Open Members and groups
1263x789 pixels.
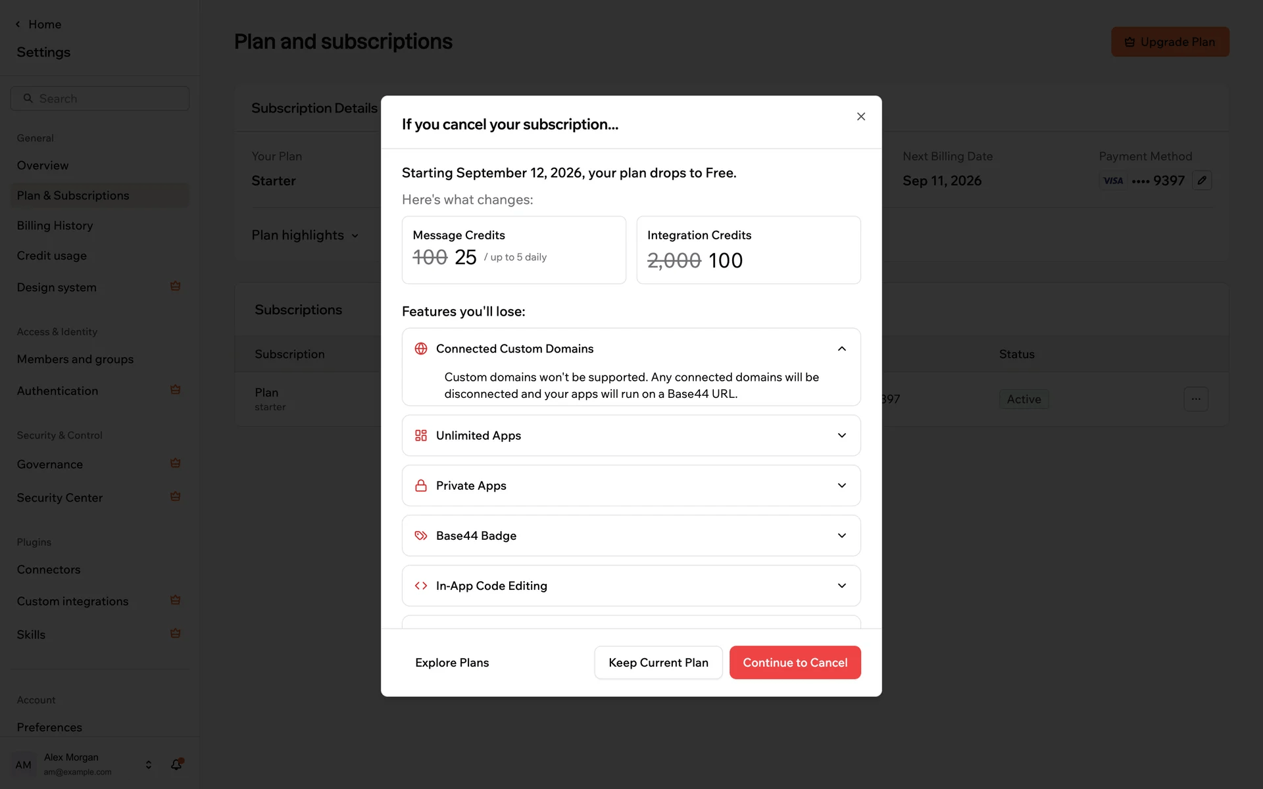coord(99,359)
